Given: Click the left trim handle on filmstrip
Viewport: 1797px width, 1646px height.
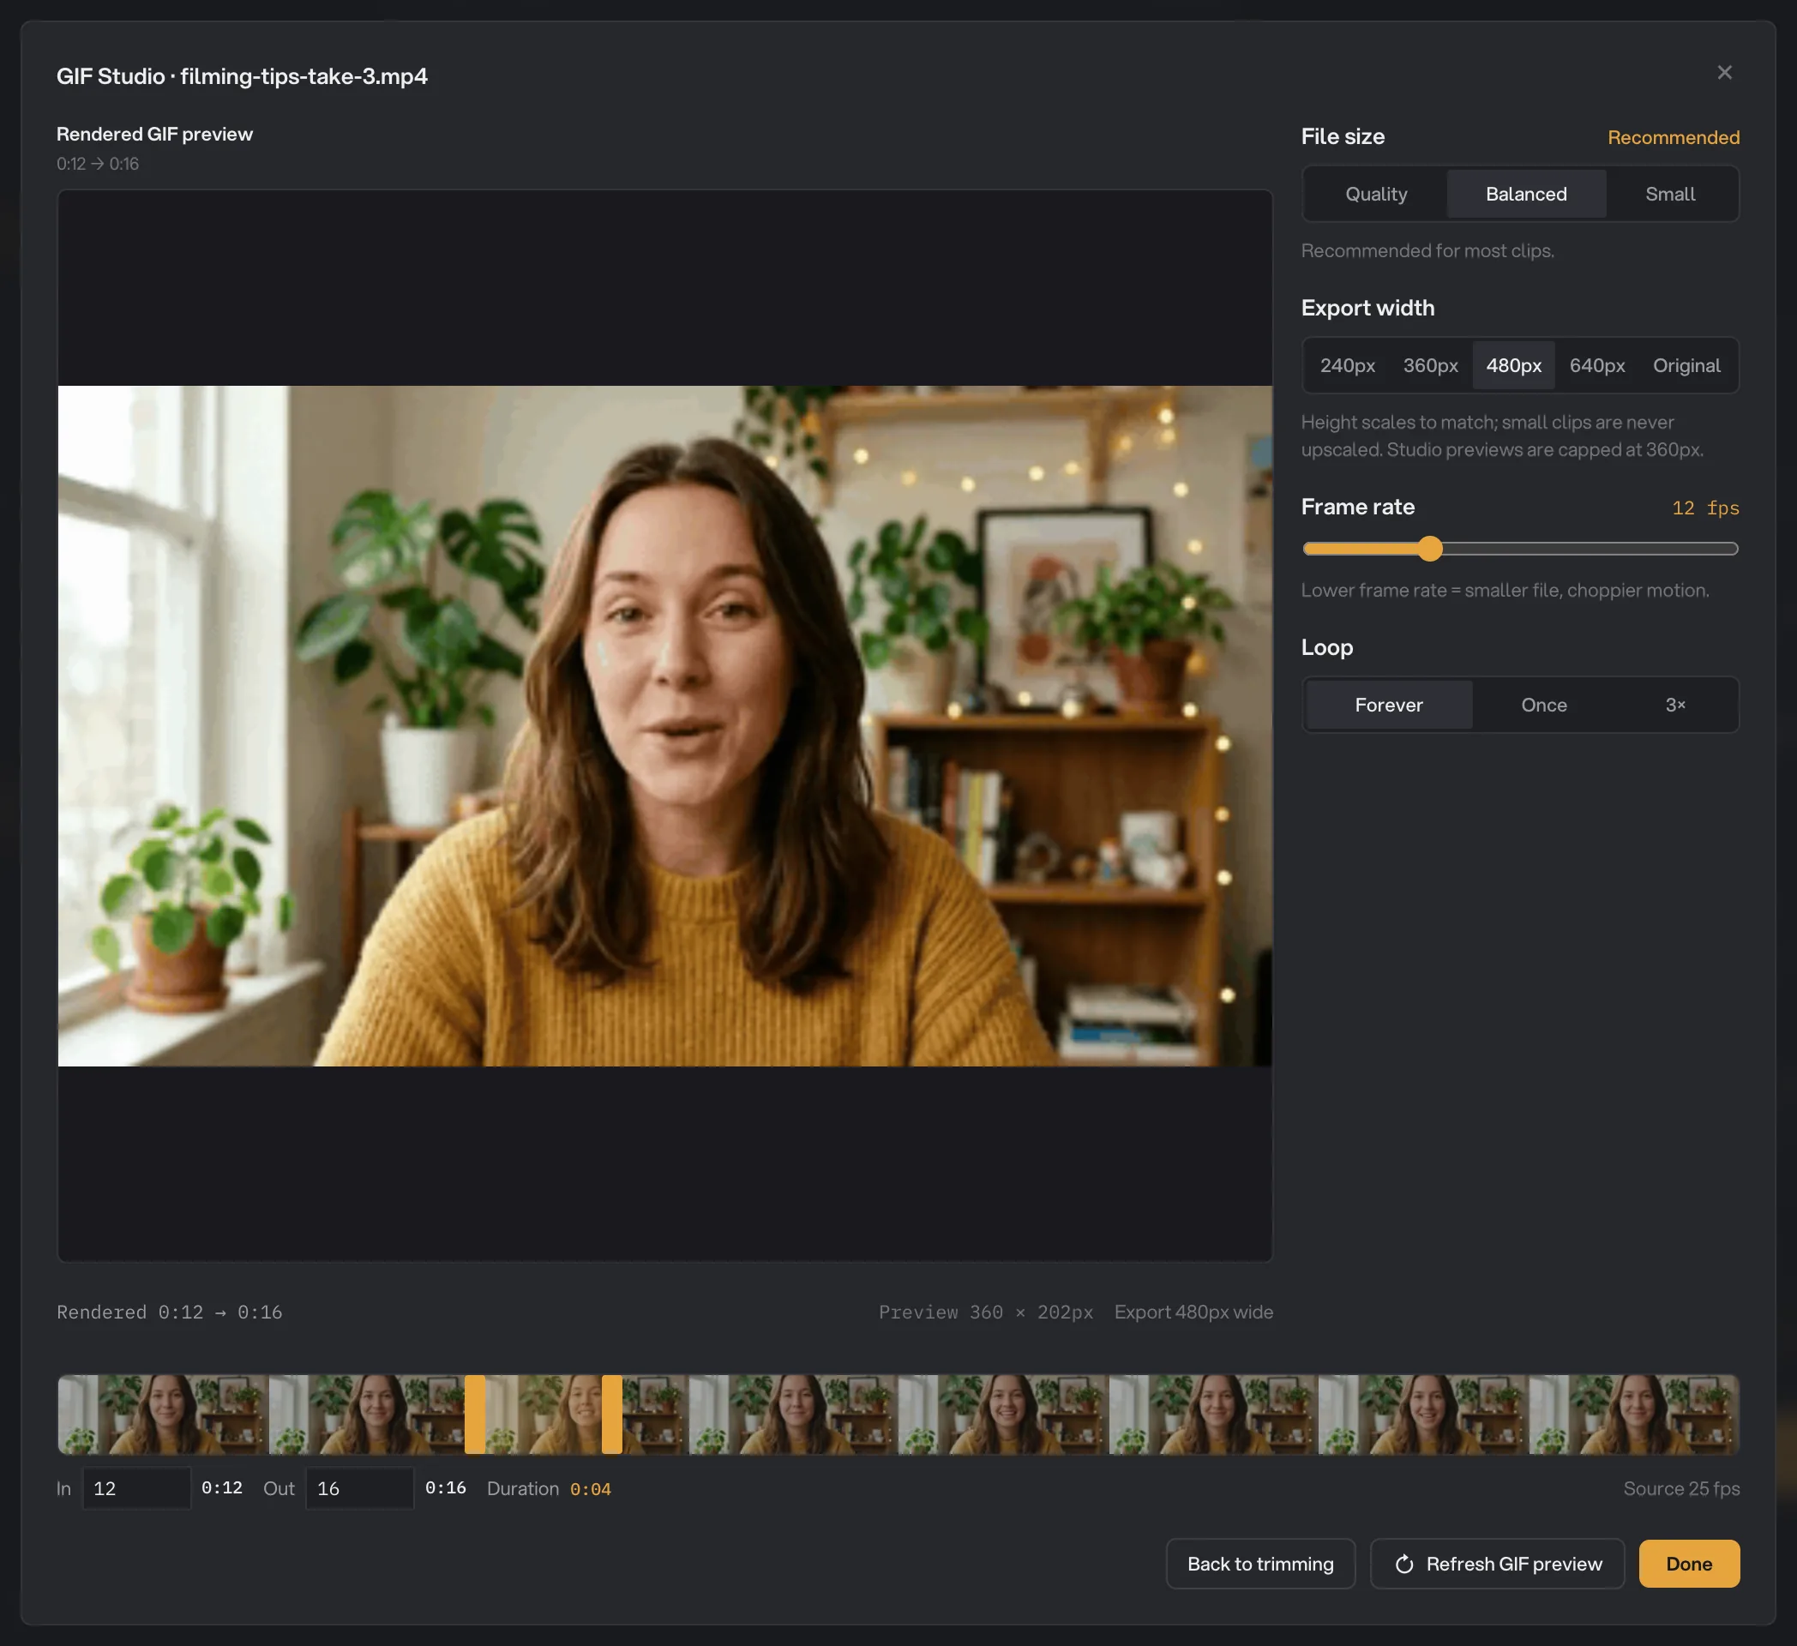Looking at the screenshot, I should pyautogui.click(x=475, y=1415).
